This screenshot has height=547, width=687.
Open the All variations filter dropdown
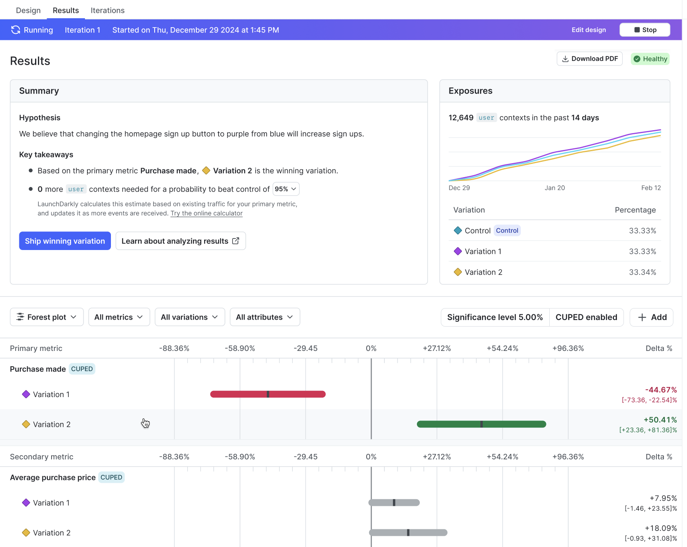tap(190, 317)
